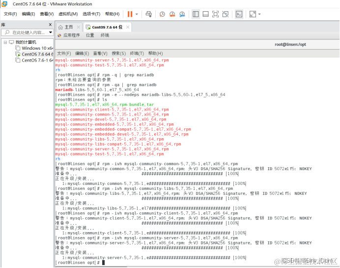Select CentOS 7.6-1 64 virtual machine
The width and height of the screenshot is (340, 268).
37,60
